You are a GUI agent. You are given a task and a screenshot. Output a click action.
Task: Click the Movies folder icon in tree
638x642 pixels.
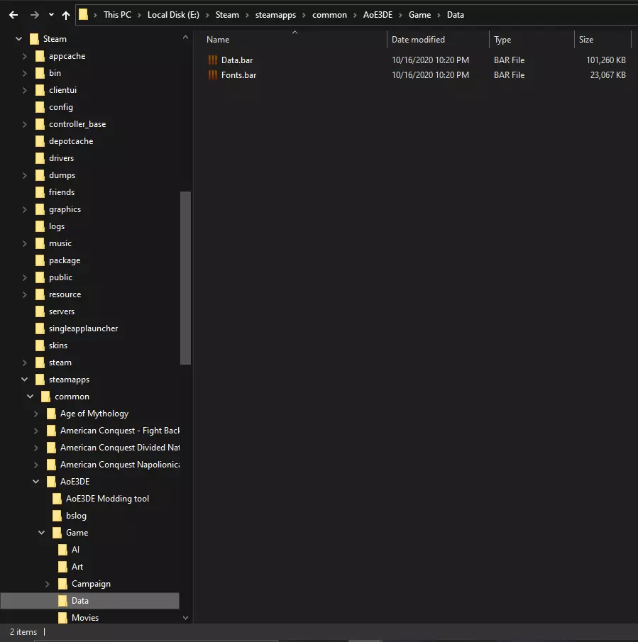(x=62, y=618)
